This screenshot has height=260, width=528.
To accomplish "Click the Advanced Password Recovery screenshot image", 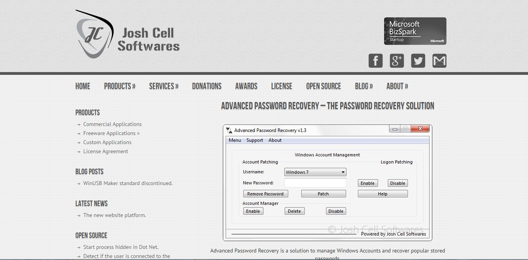I will 328,183.
